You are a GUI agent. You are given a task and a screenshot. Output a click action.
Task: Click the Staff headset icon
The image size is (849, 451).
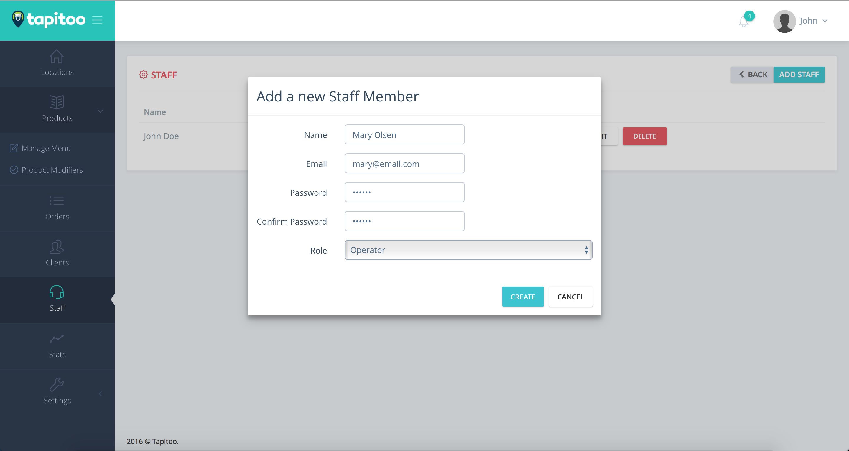57,292
